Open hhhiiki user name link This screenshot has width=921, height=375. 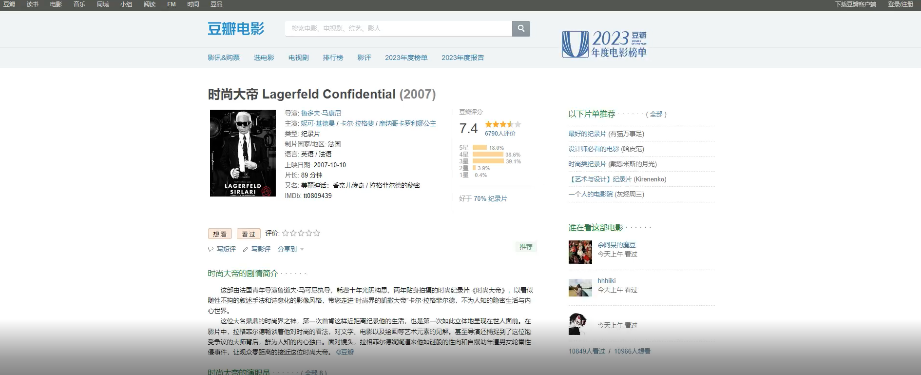point(607,280)
